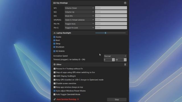The image size is (182, 102).
Task: Open the M1 key binding dropdown
Action: [x=79, y=8]
